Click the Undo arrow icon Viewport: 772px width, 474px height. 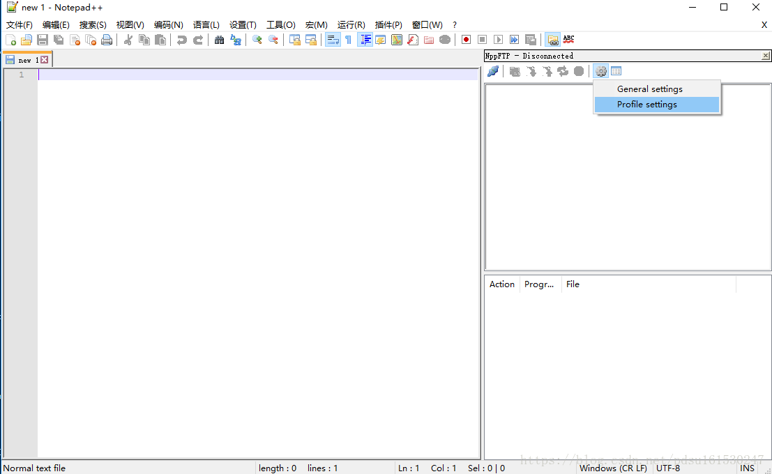pos(182,40)
